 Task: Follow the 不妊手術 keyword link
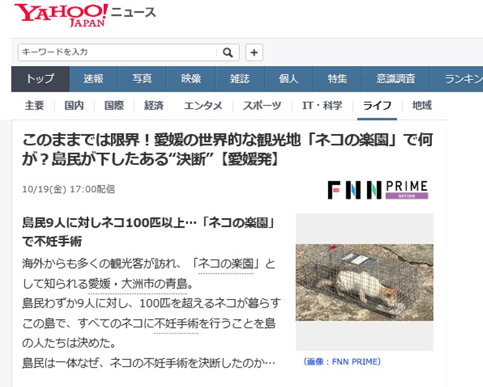(x=176, y=324)
